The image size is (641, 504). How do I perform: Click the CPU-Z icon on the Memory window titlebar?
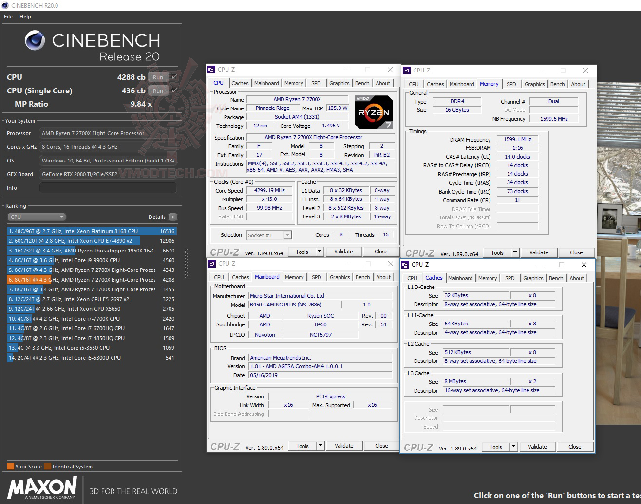[x=406, y=70]
